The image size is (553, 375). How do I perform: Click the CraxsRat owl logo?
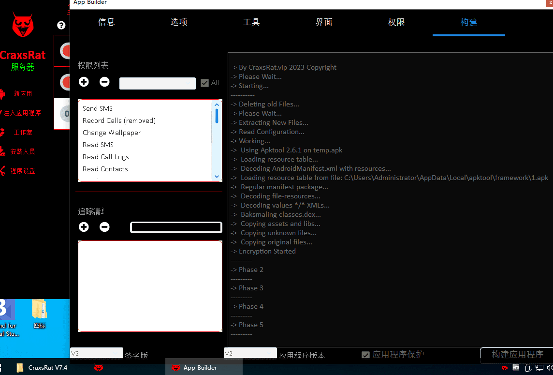pos(23,25)
